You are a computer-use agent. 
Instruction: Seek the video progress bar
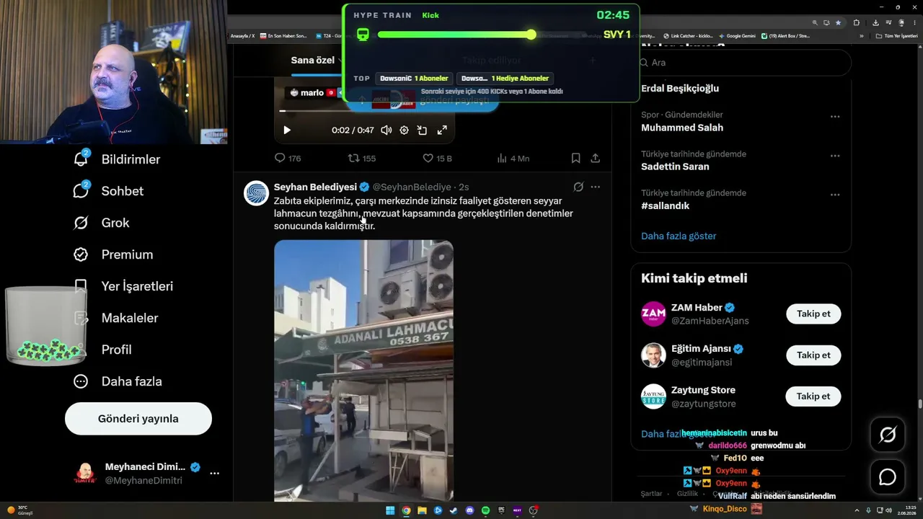click(x=364, y=111)
